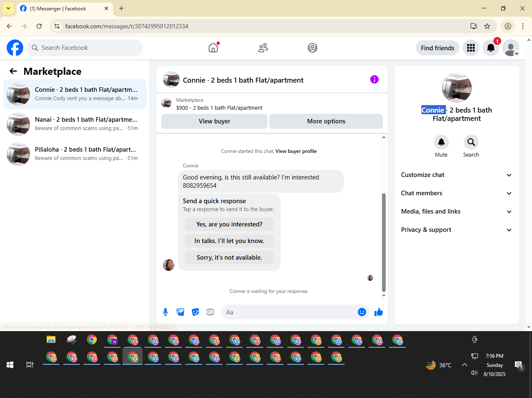Bookmark this page with the star icon
Image resolution: width=532 pixels, height=398 pixels.
(x=487, y=26)
